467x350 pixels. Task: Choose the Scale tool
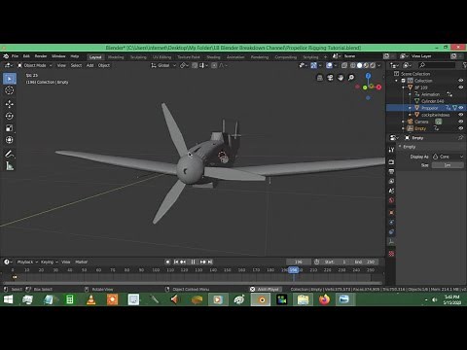pos(10,128)
